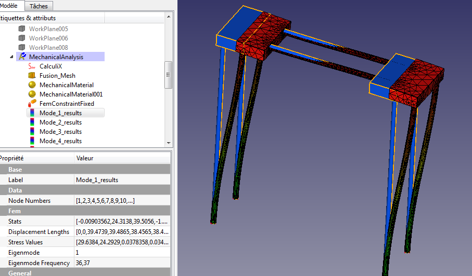Click the MechanicalMaterial001 sphere icon

[32, 94]
